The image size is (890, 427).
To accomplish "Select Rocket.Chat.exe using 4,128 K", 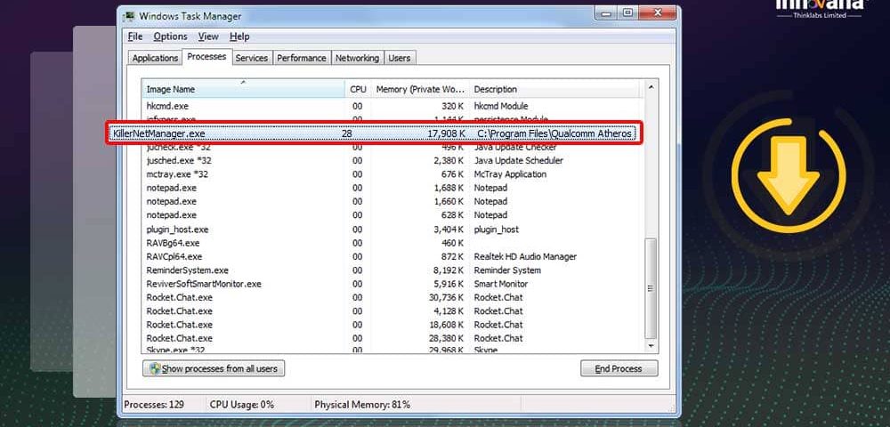I will click(x=392, y=310).
